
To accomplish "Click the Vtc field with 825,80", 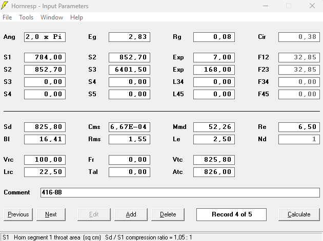I will click(214, 160).
